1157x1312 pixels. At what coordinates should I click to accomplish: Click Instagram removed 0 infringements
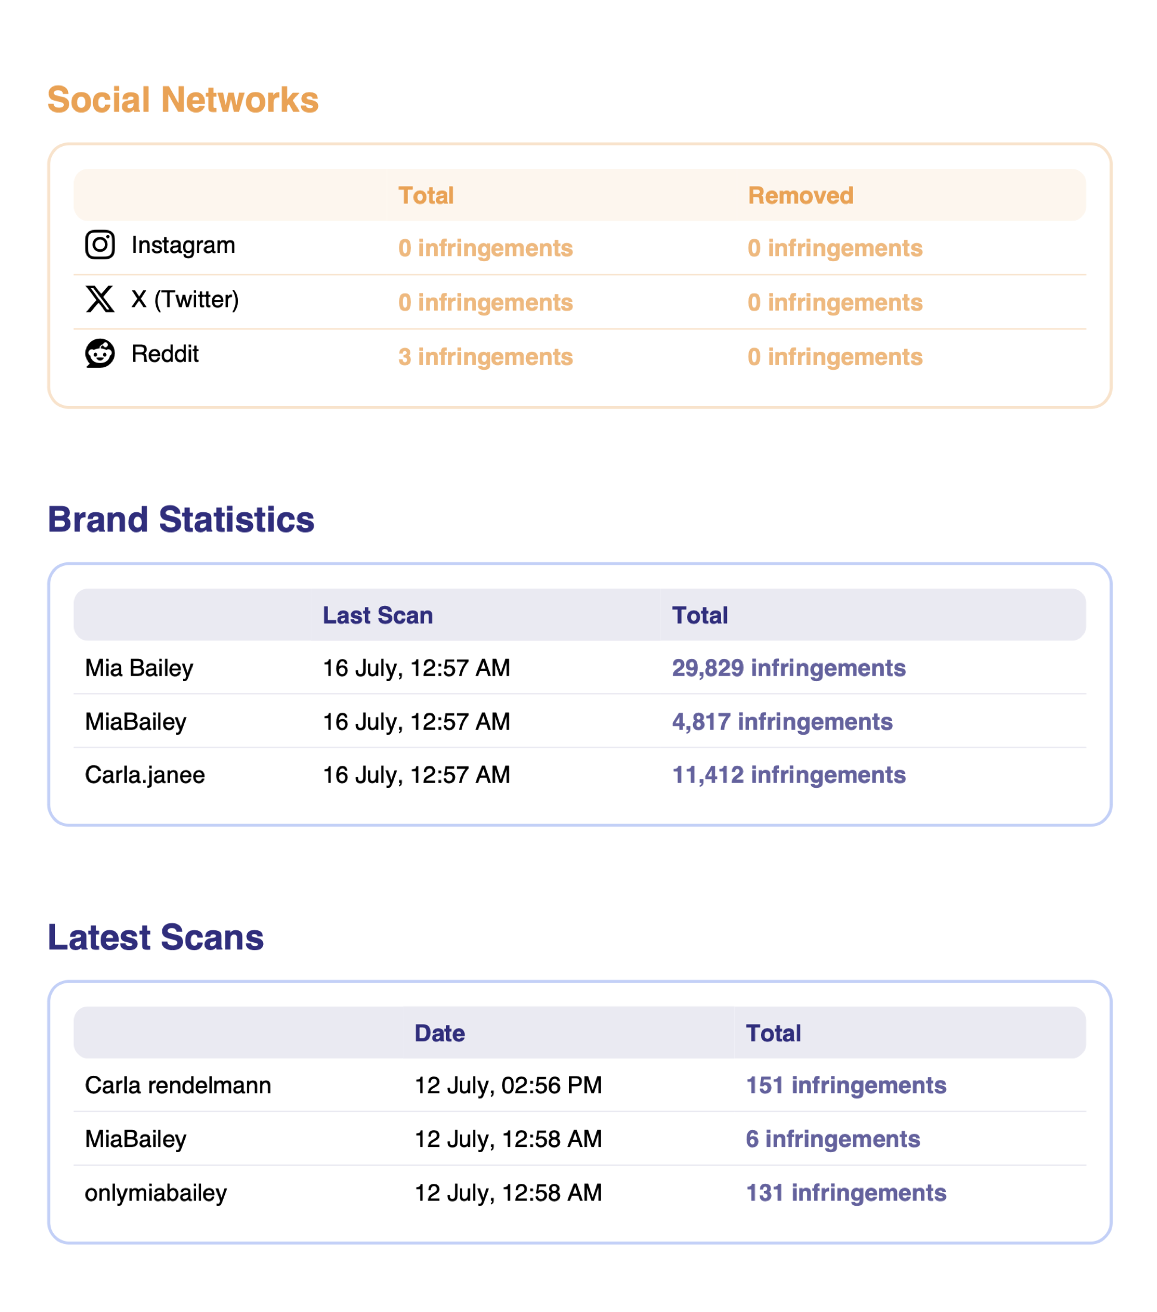tap(835, 249)
